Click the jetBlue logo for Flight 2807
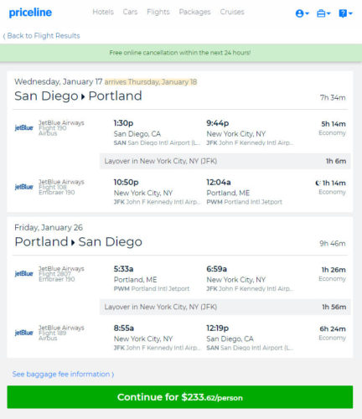362x419 pixels. [x=23, y=273]
